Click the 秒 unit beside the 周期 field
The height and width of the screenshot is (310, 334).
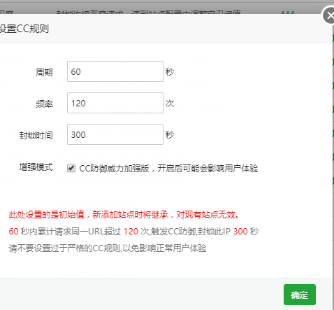[x=170, y=71]
